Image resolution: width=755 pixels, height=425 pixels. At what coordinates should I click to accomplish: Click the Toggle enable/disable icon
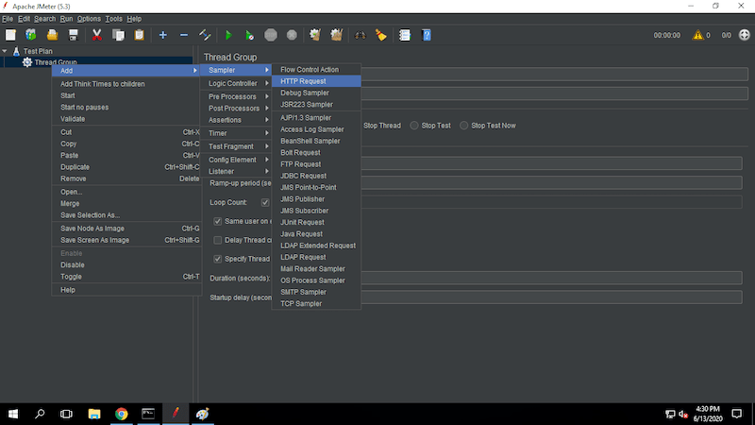pos(205,35)
